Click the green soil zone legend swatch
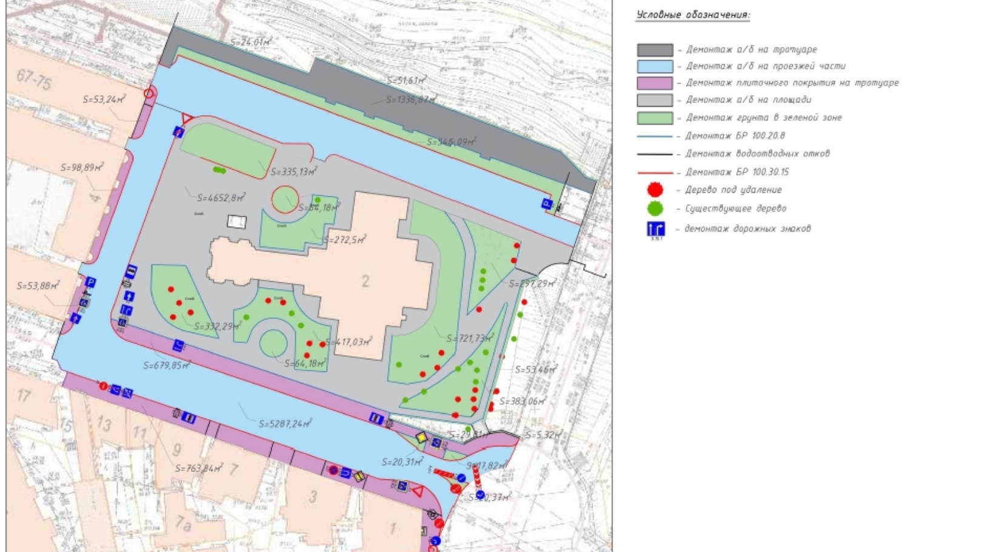The height and width of the screenshot is (552, 982). click(655, 118)
